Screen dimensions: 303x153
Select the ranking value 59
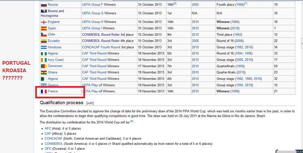tap(276, 66)
